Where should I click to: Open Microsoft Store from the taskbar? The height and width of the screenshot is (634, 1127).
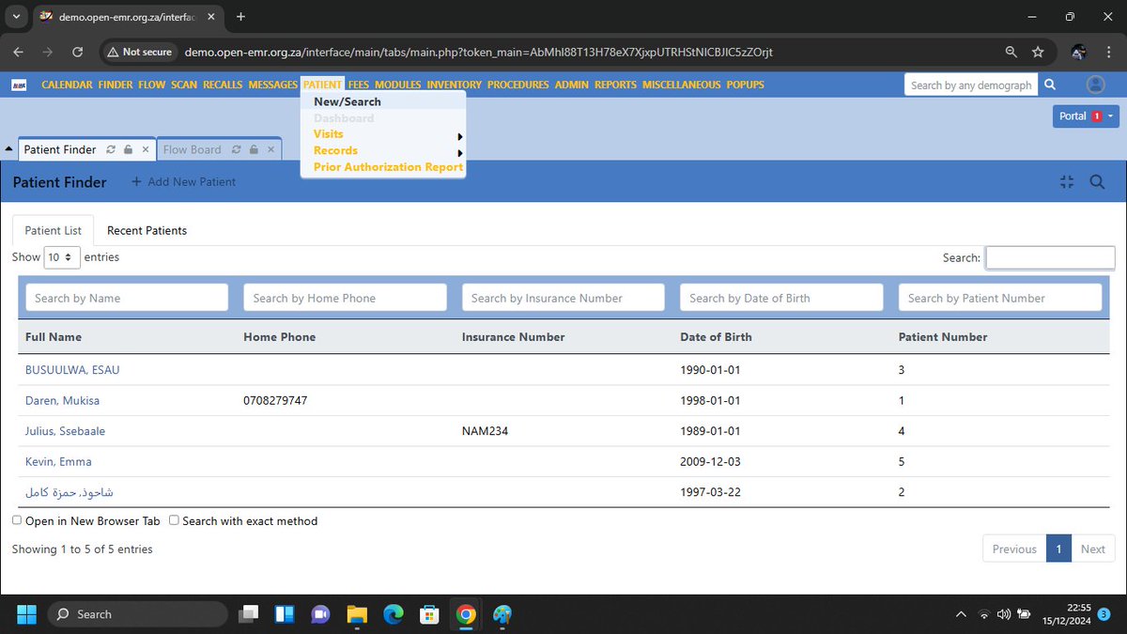[429, 614]
